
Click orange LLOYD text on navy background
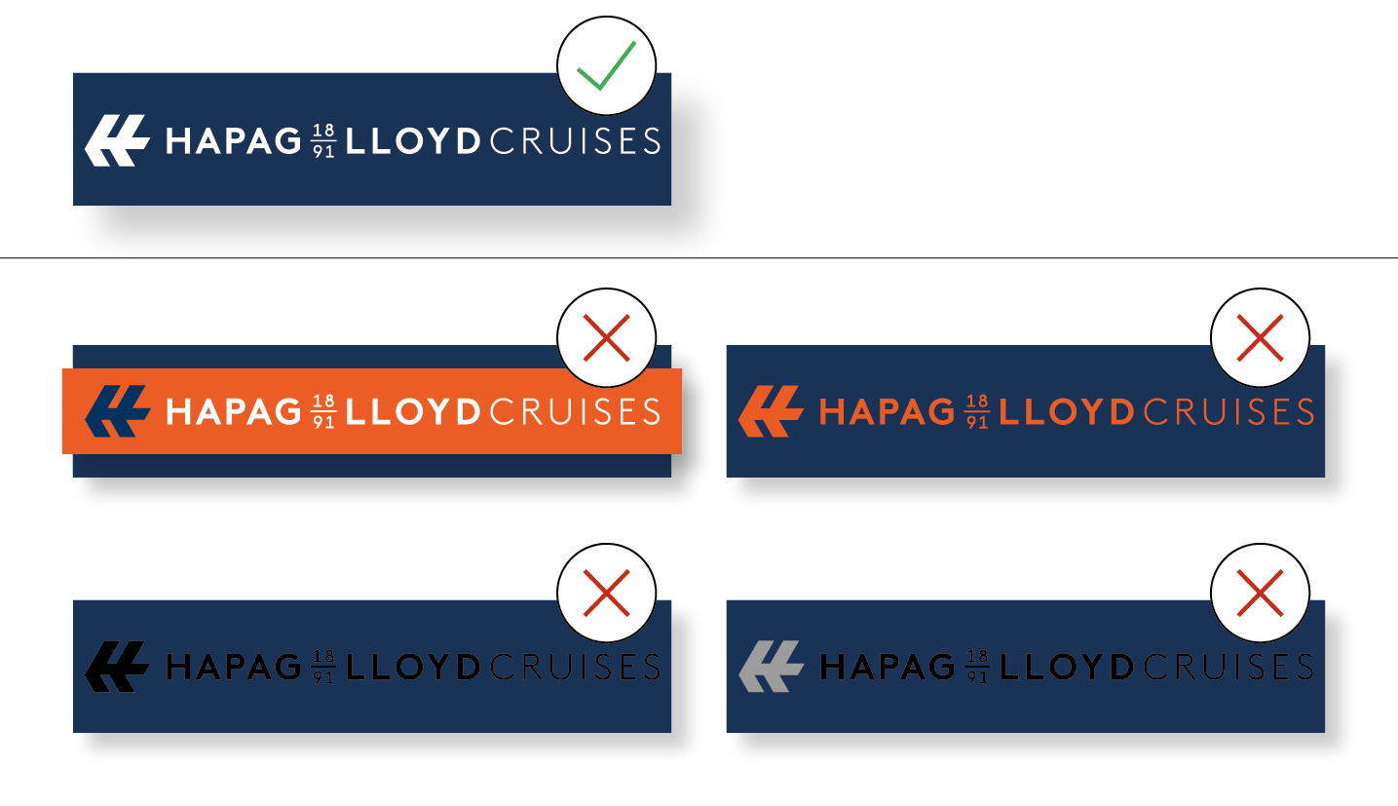1067,412
